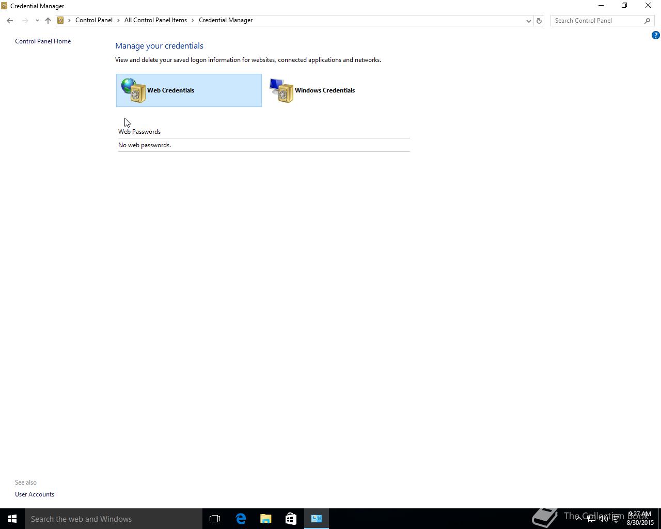This screenshot has height=529, width=661.
Task: Click the Credential Manager breadcrumb
Action: click(226, 20)
